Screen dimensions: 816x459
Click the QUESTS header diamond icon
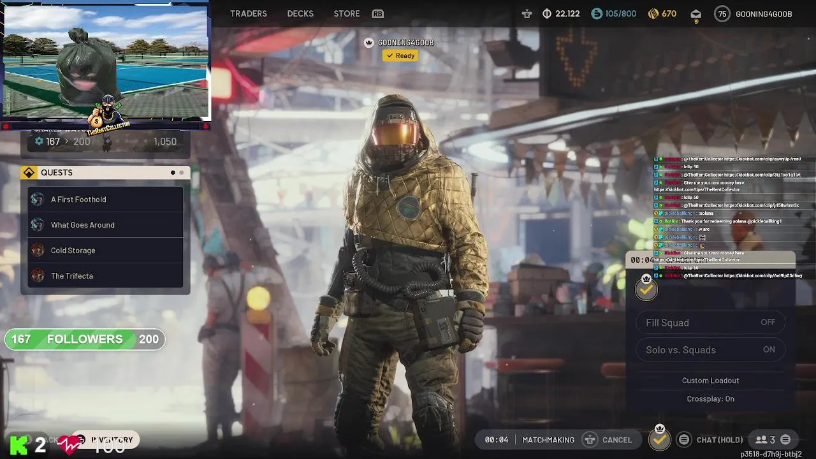point(29,173)
